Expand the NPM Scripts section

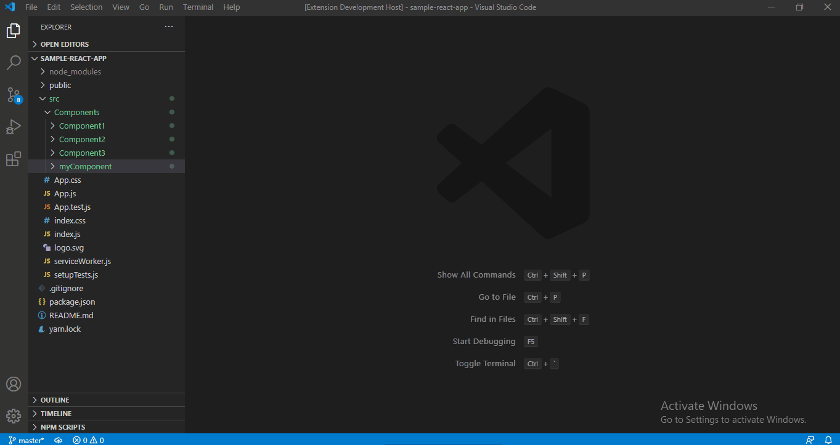(x=107, y=427)
